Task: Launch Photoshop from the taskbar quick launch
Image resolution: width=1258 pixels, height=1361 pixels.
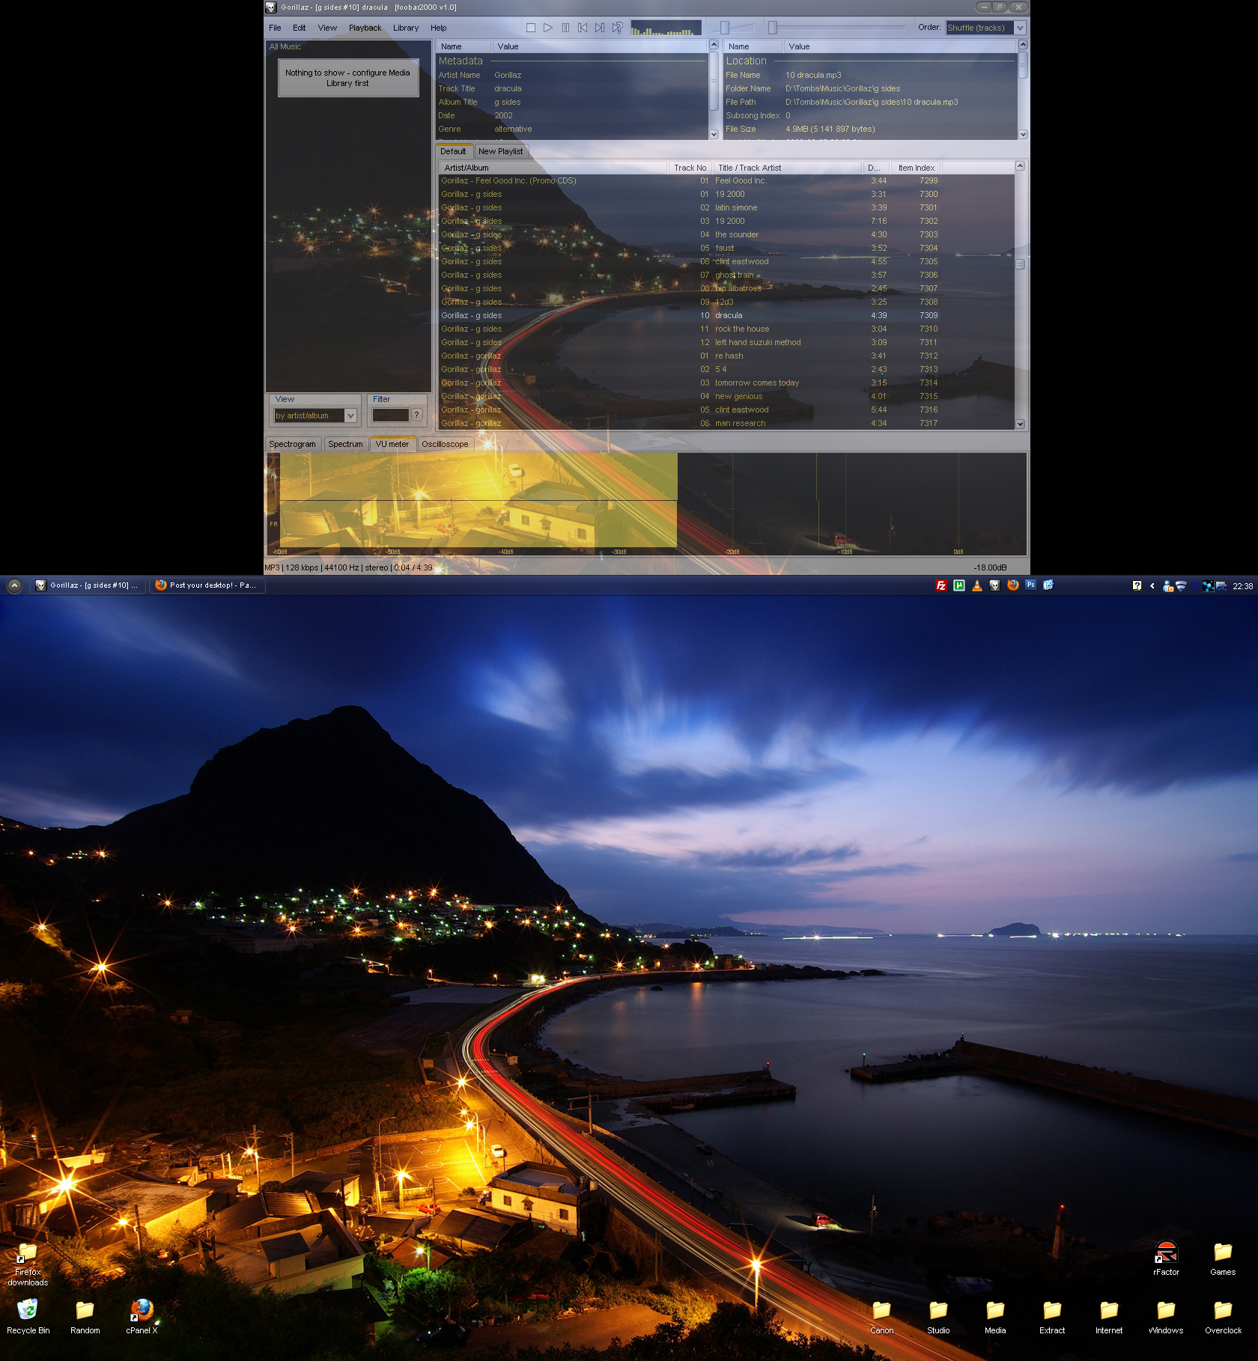Action: [1031, 585]
